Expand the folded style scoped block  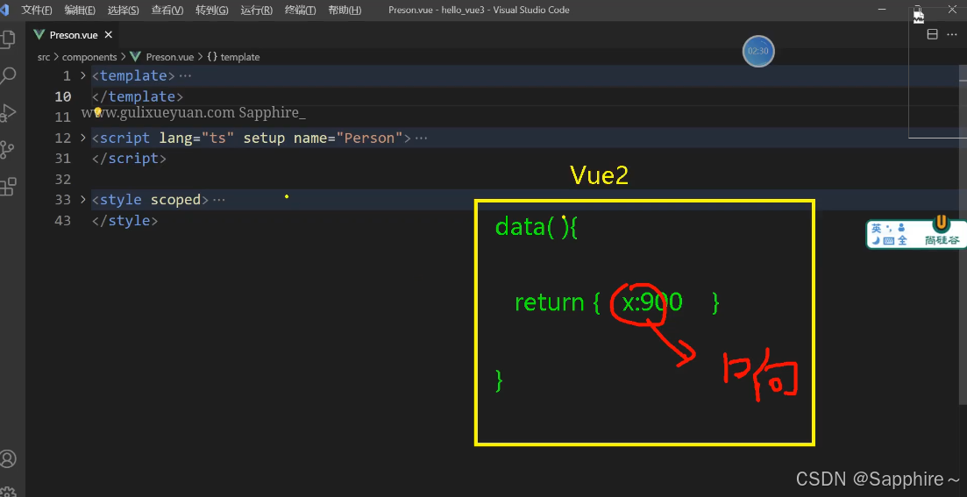pyautogui.click(x=83, y=200)
